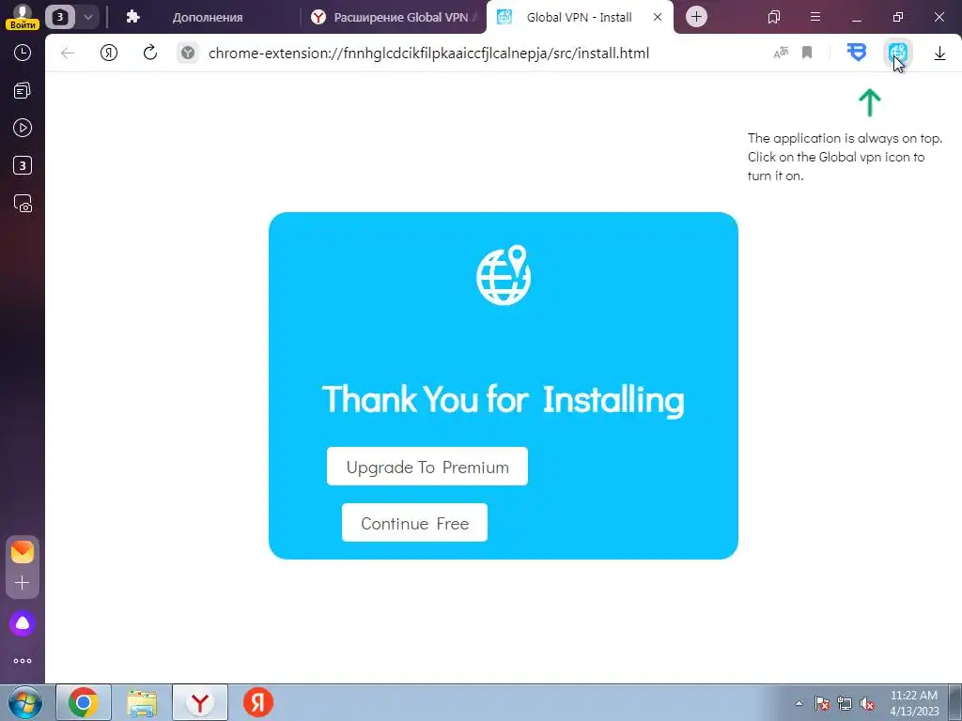Click the network tray icon
Viewport: 962px width, 721px height.
pos(845,703)
